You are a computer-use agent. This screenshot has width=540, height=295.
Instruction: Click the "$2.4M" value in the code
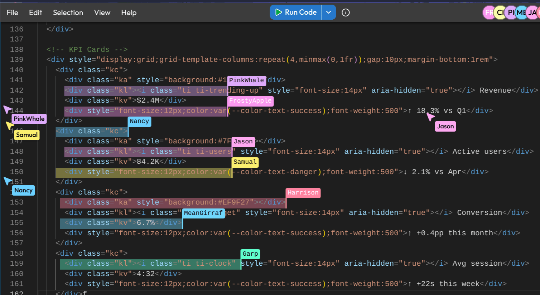pyautogui.click(x=148, y=100)
